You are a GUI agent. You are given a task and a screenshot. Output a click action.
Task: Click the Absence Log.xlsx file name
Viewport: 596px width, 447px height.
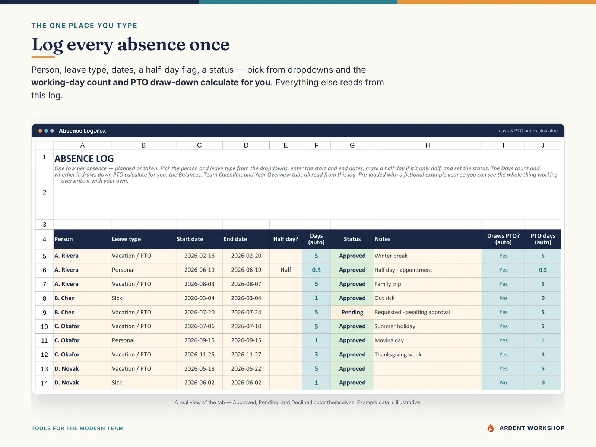[82, 131]
